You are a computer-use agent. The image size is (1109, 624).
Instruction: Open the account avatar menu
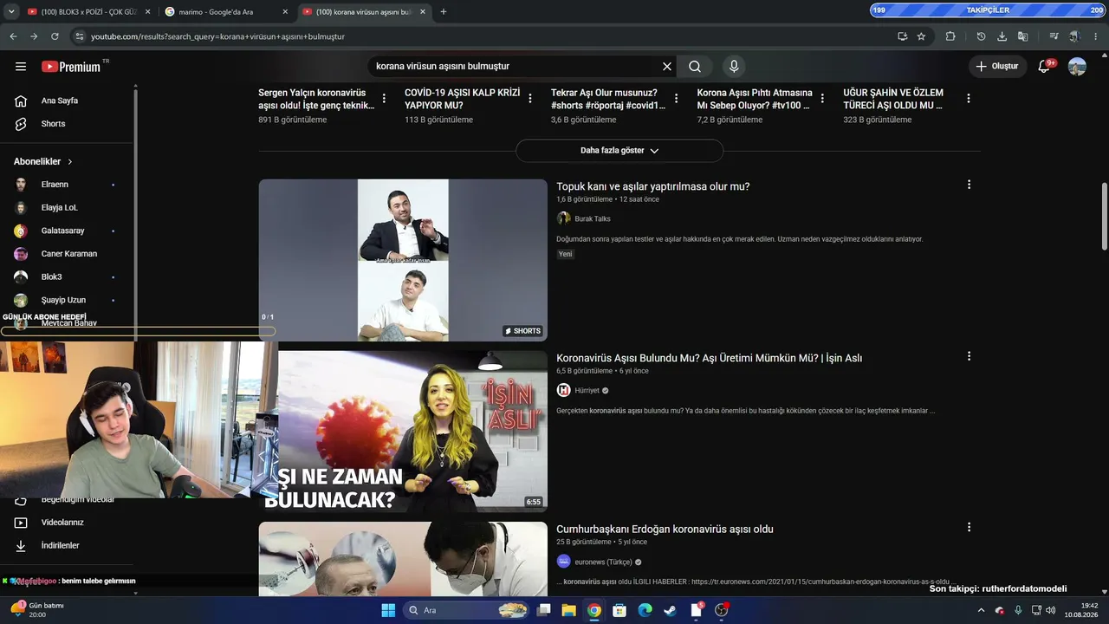click(1077, 67)
